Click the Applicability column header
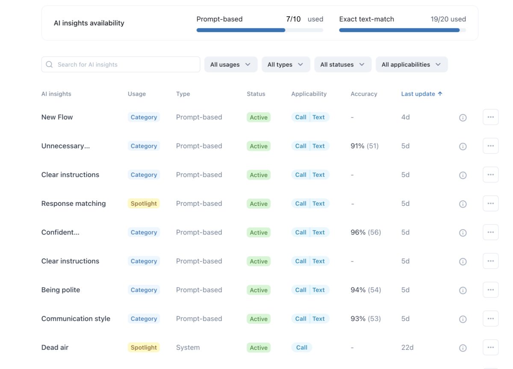 pos(309,94)
